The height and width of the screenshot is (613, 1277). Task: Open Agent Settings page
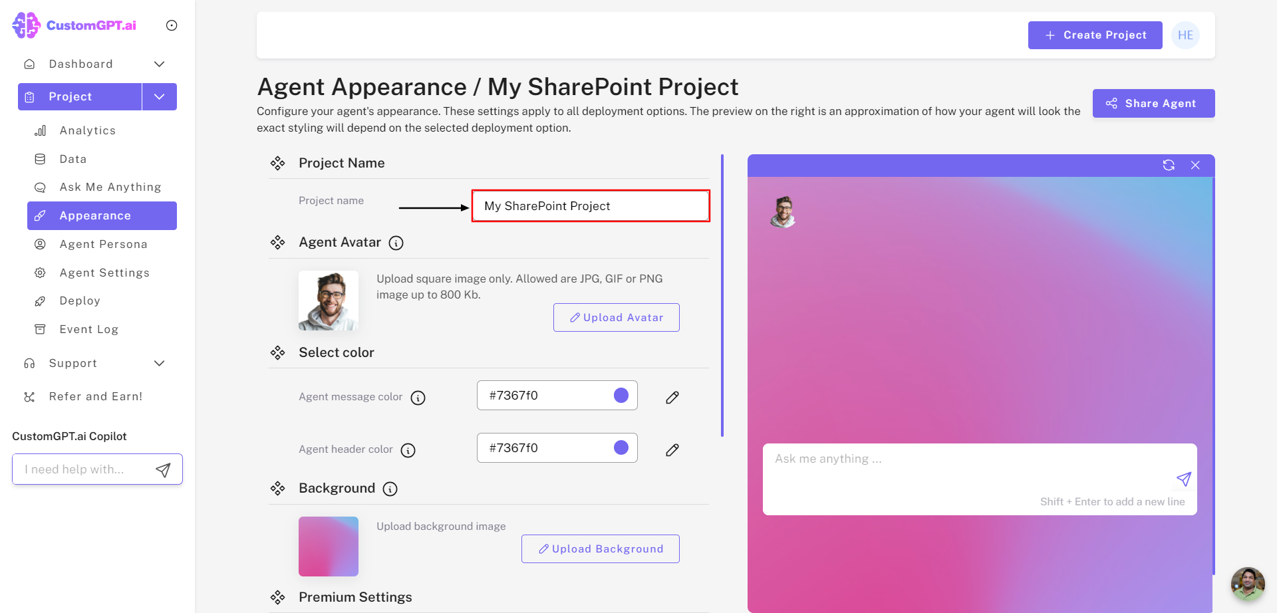tap(104, 273)
